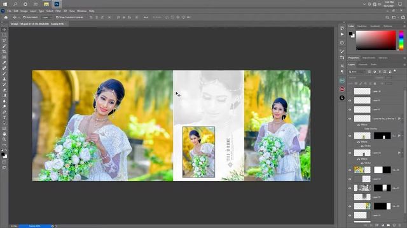This screenshot has width=407, height=228.
Task: Select the Gradient tool
Action: coord(4,96)
